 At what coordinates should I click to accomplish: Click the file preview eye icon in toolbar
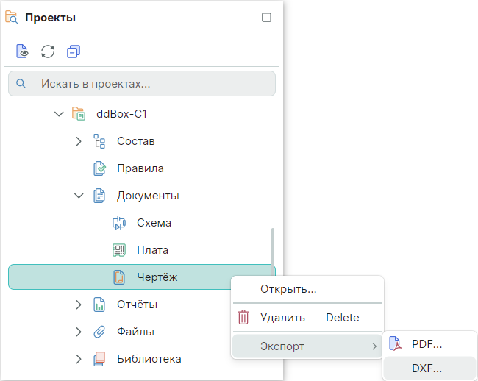(23, 51)
